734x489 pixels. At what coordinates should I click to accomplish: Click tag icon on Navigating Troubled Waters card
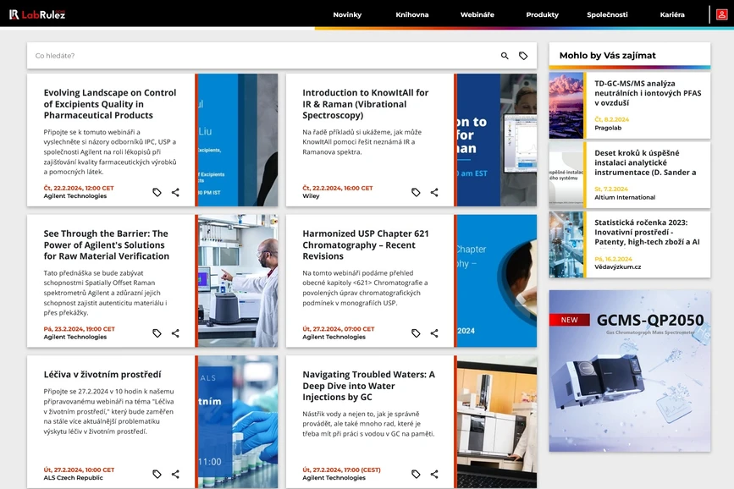pyautogui.click(x=416, y=475)
